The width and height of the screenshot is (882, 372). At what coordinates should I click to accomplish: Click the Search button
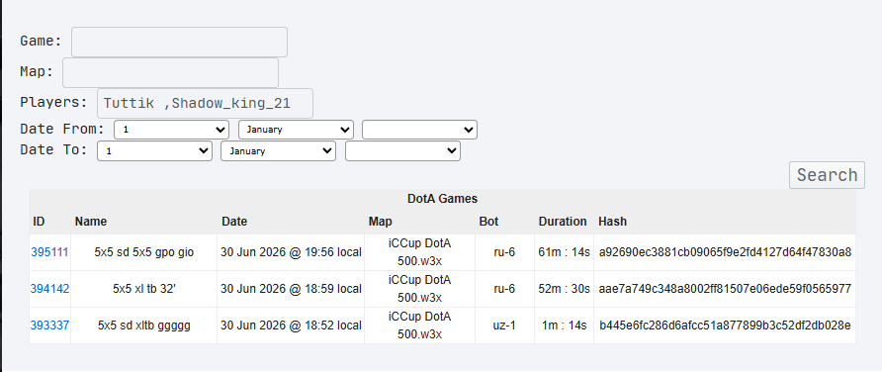point(827,175)
